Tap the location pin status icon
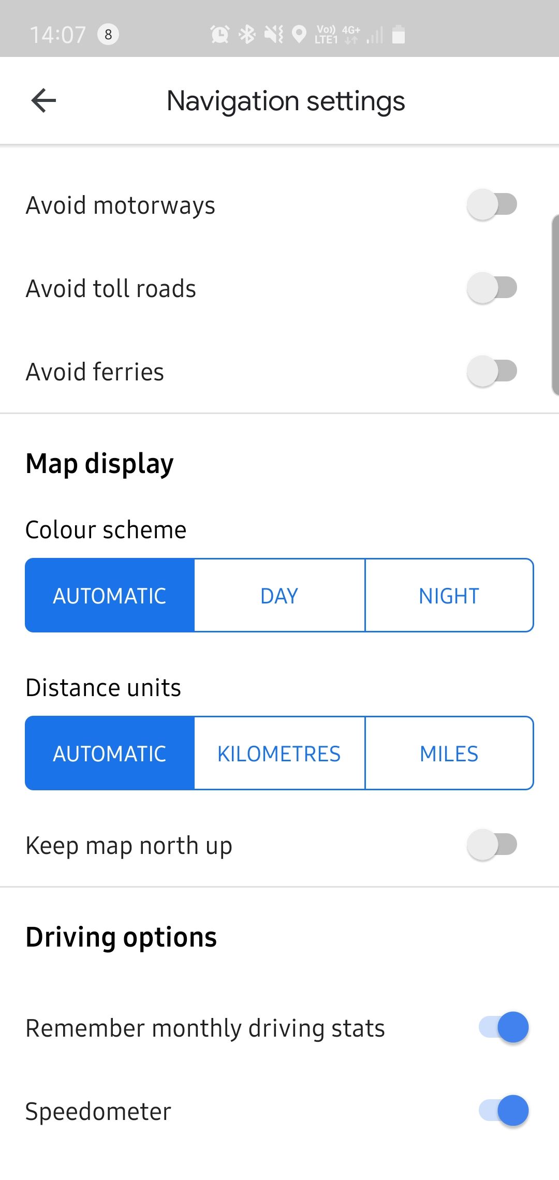Image resolution: width=559 pixels, height=1180 pixels. coord(299,35)
